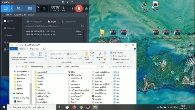Click the Paste ribbon button
The width and height of the screenshot is (195, 110).
[x=41, y=55]
